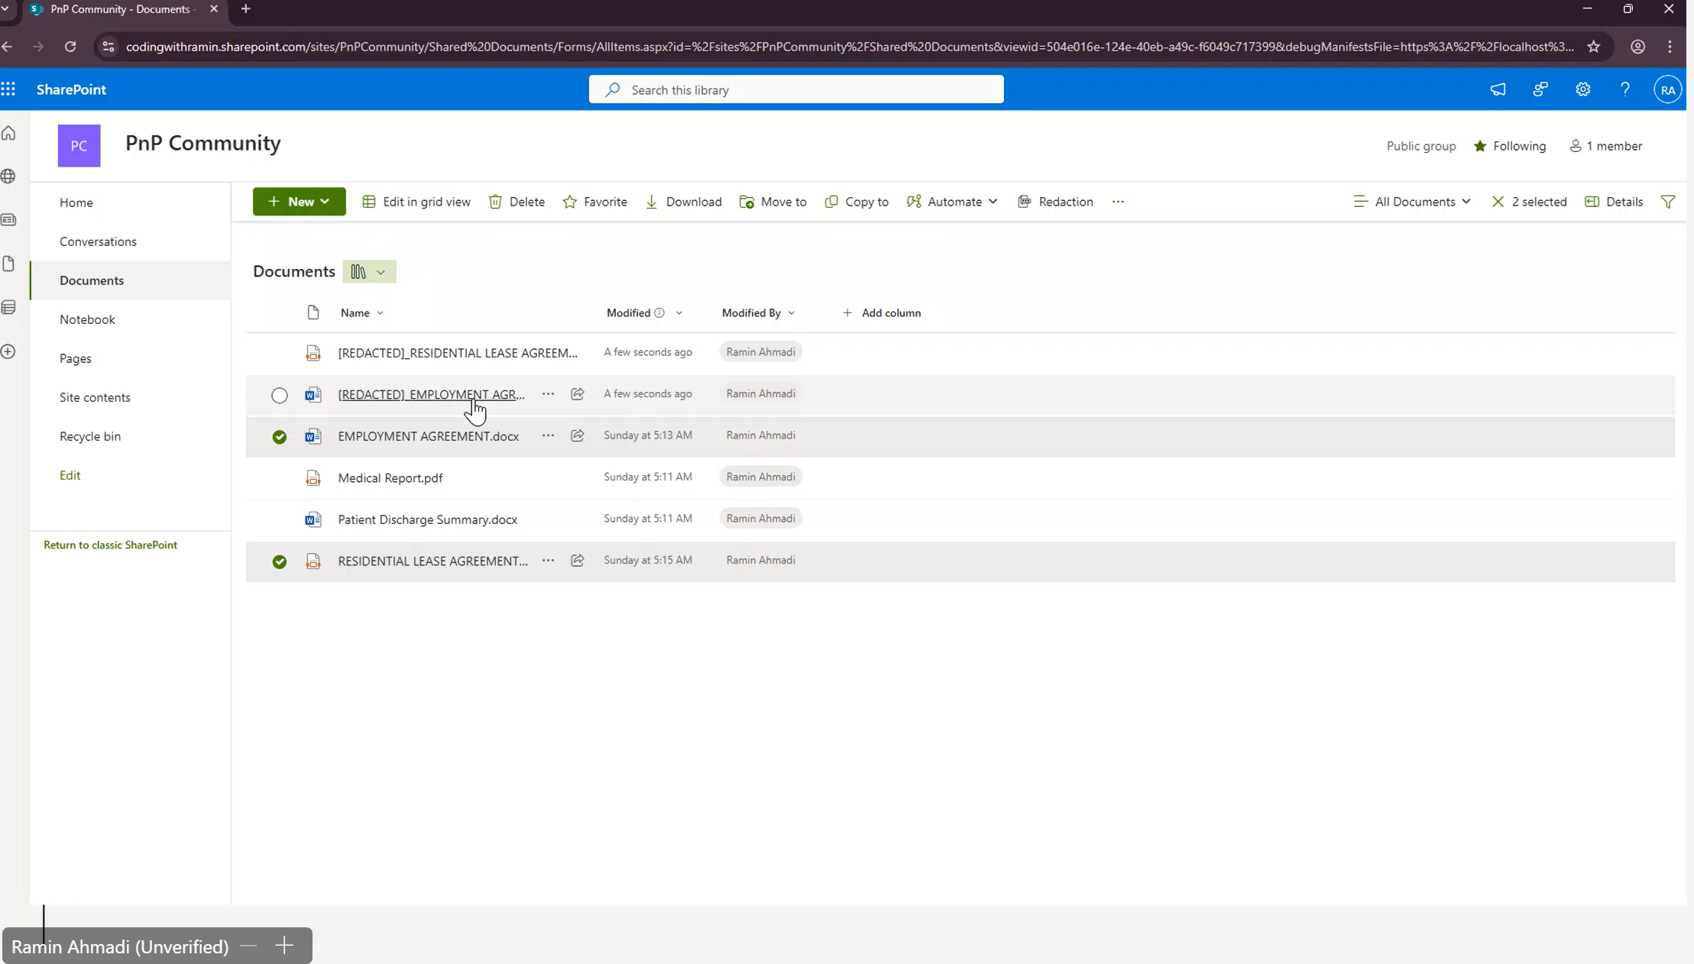Expand the All Documents view selector
Image resolution: width=1694 pixels, height=964 pixels.
pos(1412,202)
